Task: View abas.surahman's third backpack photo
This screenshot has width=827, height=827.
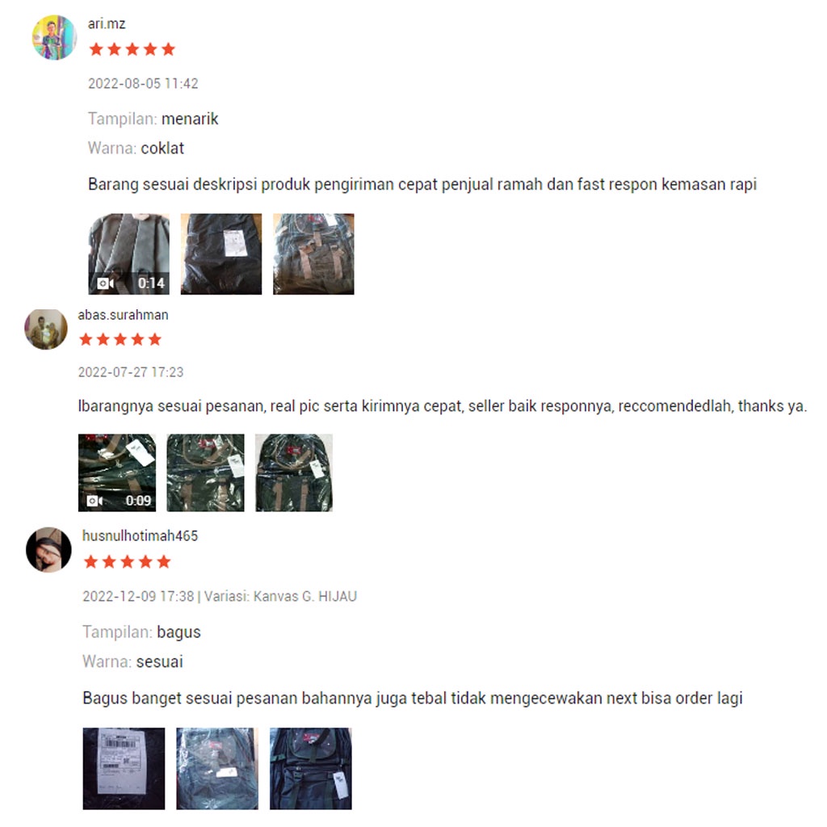Action: (294, 472)
